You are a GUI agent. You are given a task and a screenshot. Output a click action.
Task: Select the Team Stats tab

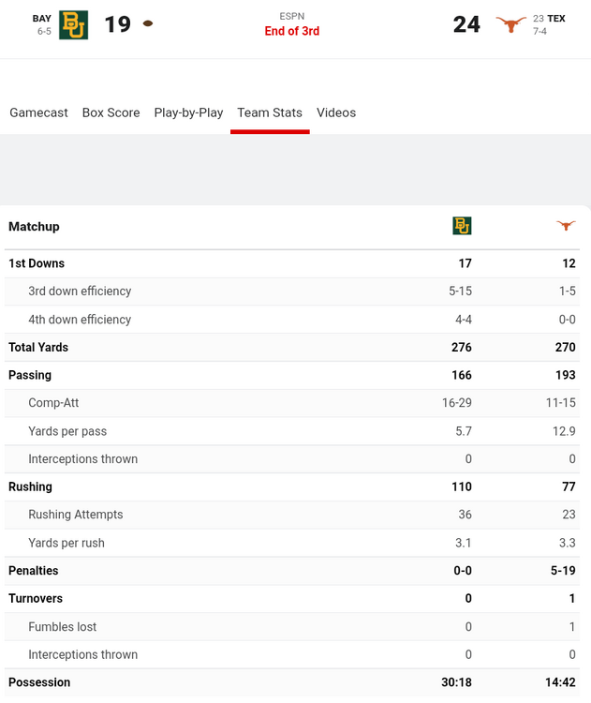[x=270, y=112]
